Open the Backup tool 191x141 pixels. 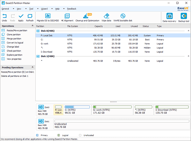click(x=184, y=16)
